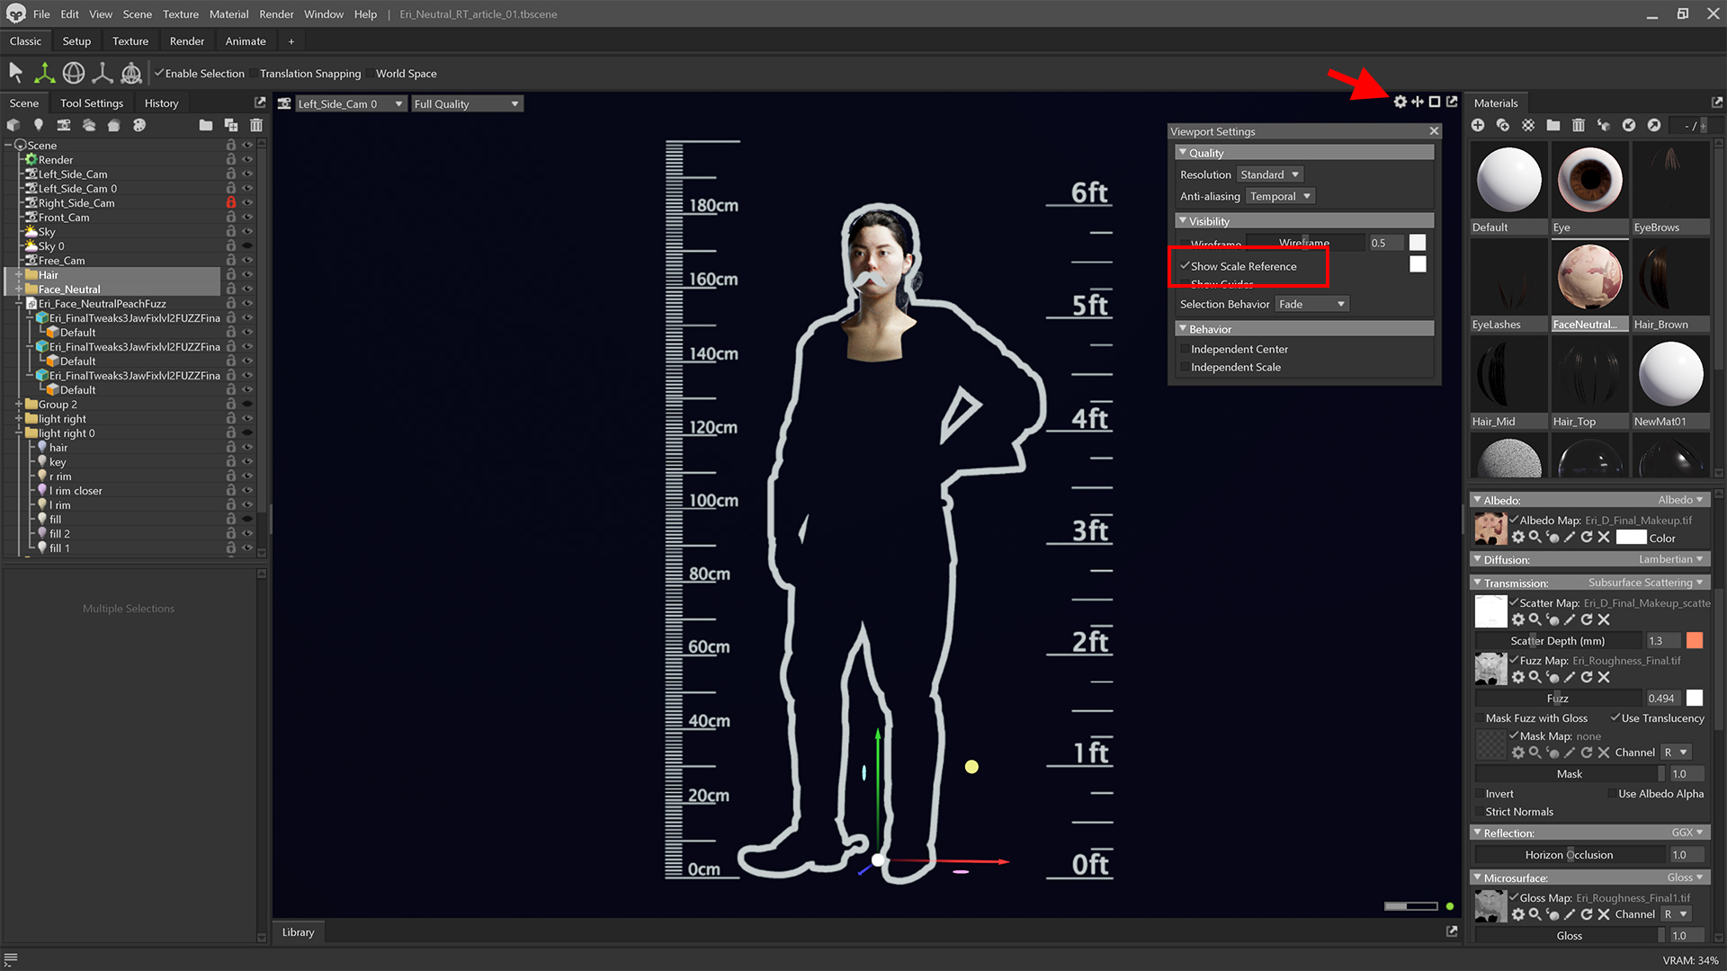Collapse the Behavior section
Viewport: 1727px width, 971px height.
coord(1183,329)
